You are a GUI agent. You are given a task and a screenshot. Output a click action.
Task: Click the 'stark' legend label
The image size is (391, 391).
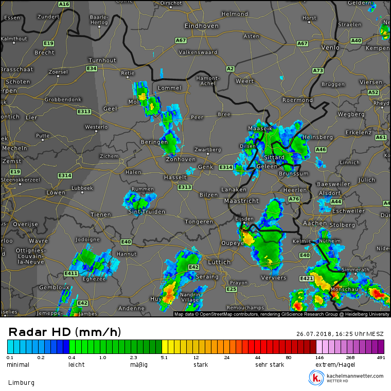[x=201, y=365]
